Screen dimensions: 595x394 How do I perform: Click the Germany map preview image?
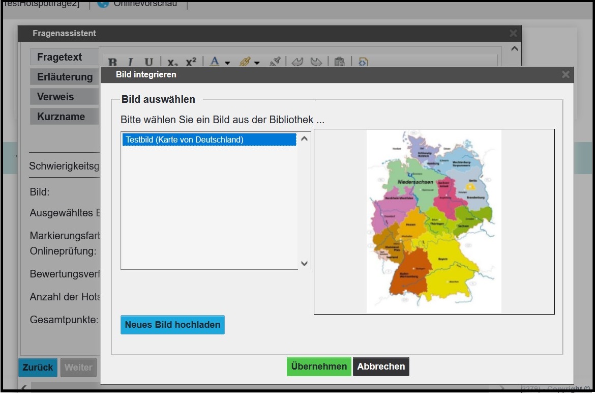434,221
